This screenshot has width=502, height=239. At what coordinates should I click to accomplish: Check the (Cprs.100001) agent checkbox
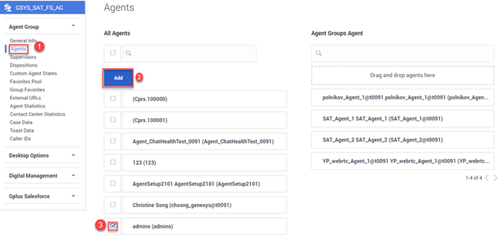coord(113,120)
